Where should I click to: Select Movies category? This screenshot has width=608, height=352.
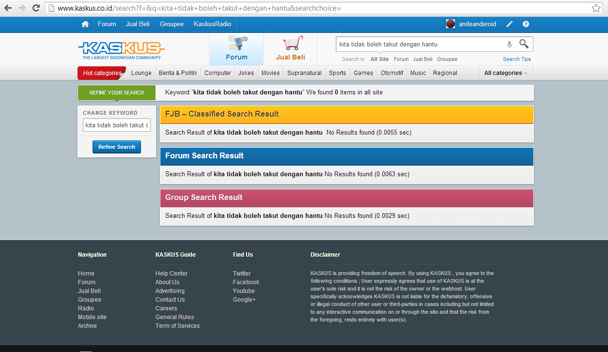click(271, 73)
